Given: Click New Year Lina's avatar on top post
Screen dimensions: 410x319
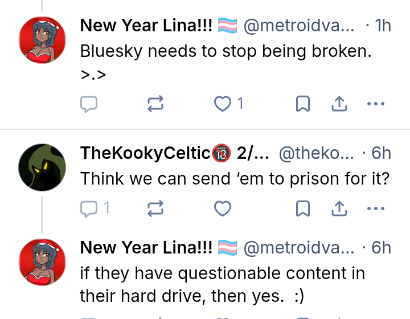Looking at the screenshot, I should point(42,39).
